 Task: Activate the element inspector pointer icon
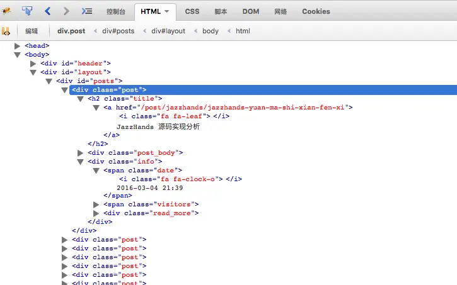[x=27, y=11]
